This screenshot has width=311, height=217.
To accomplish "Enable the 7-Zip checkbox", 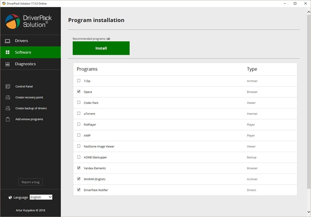I will 79,81.
